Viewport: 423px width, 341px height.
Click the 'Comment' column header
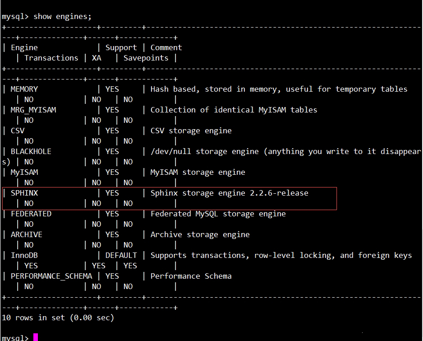pyautogui.click(x=166, y=47)
